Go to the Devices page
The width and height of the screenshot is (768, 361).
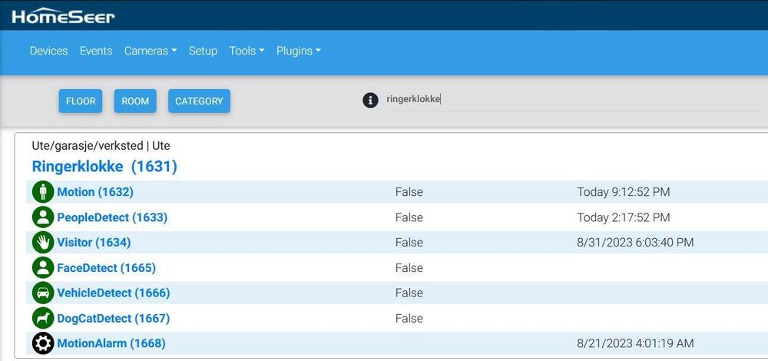[48, 51]
